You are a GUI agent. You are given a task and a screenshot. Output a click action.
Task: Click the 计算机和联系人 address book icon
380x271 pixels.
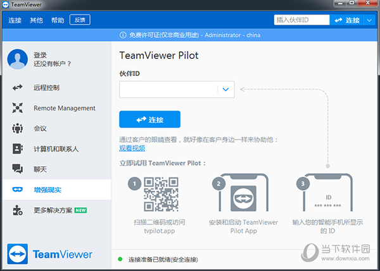[18, 148]
